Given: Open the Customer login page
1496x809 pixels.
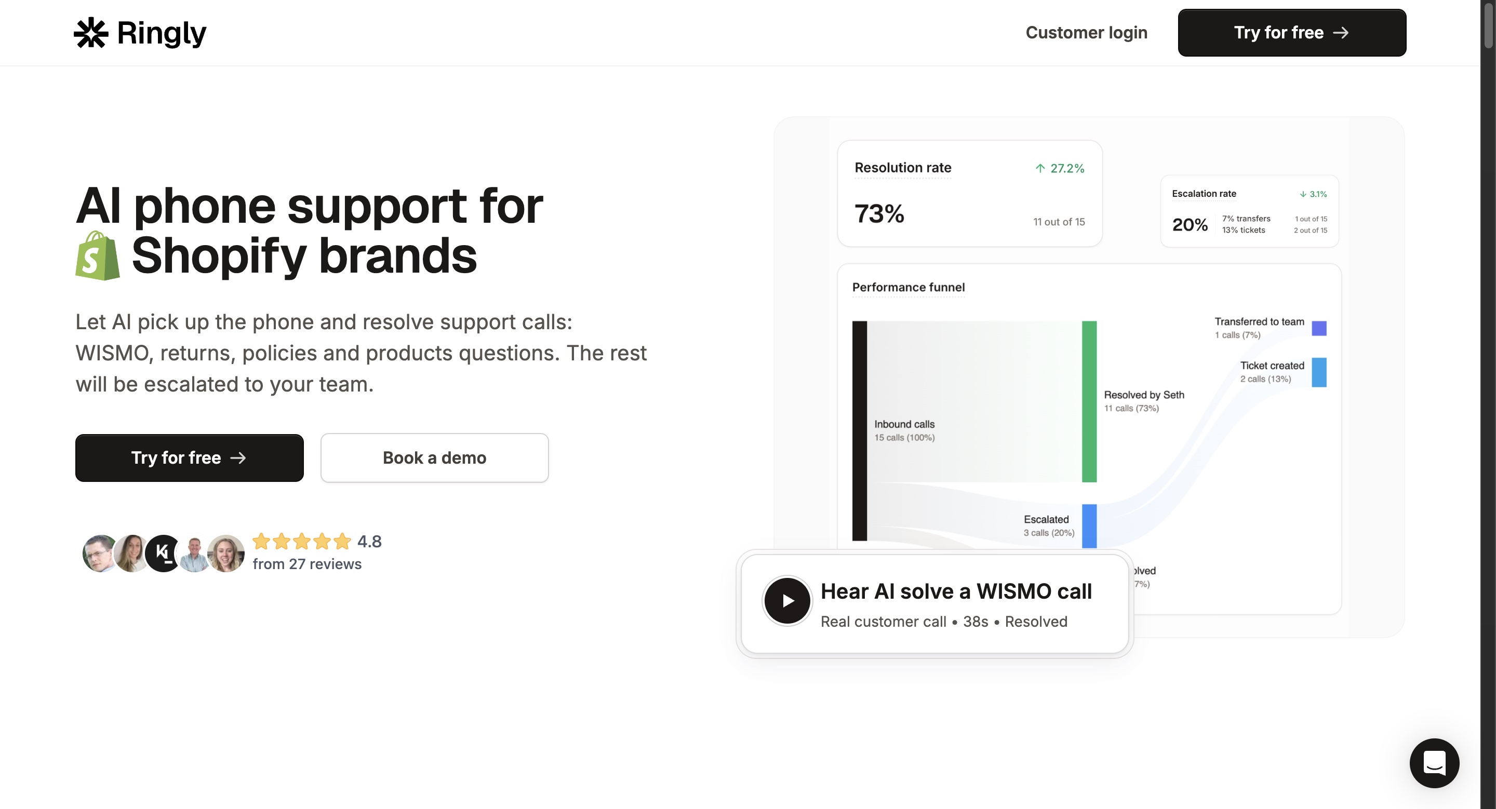Looking at the screenshot, I should [1086, 33].
